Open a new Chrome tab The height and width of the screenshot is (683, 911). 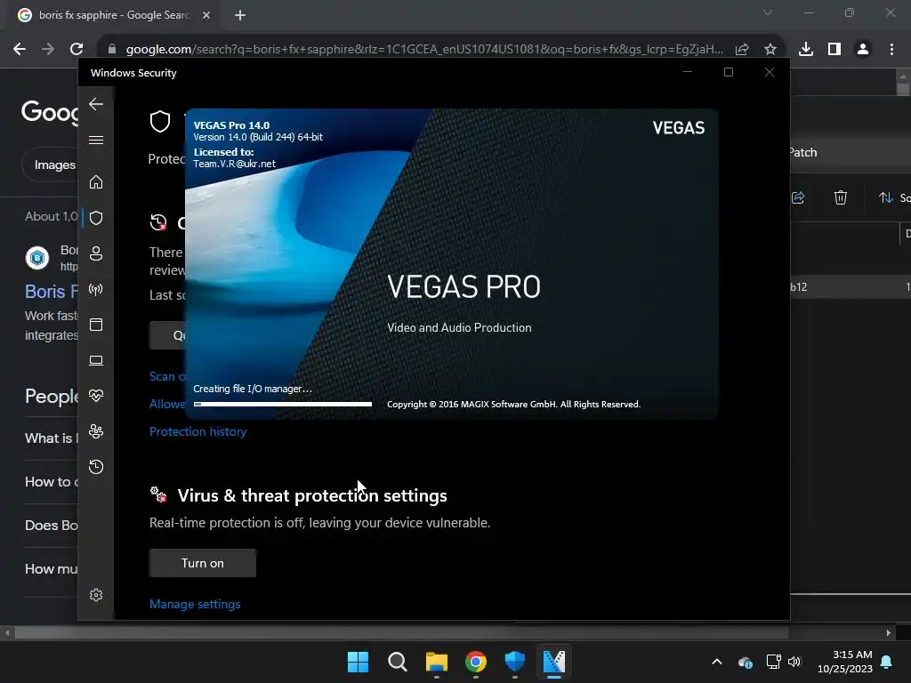[x=240, y=15]
